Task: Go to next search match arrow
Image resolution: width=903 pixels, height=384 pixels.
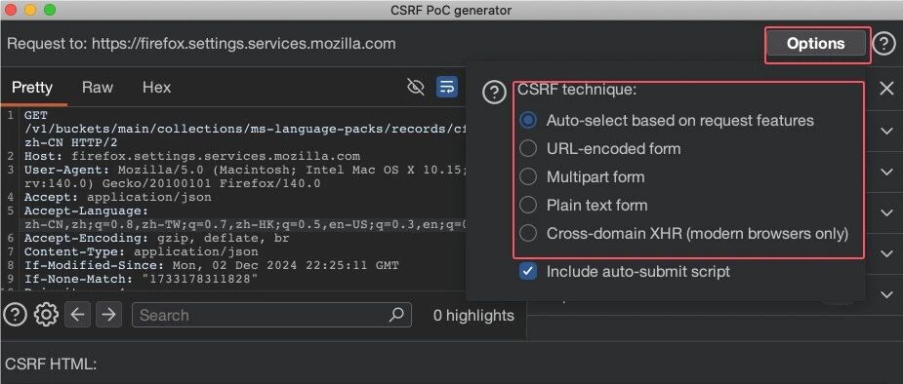Action: coord(108,315)
